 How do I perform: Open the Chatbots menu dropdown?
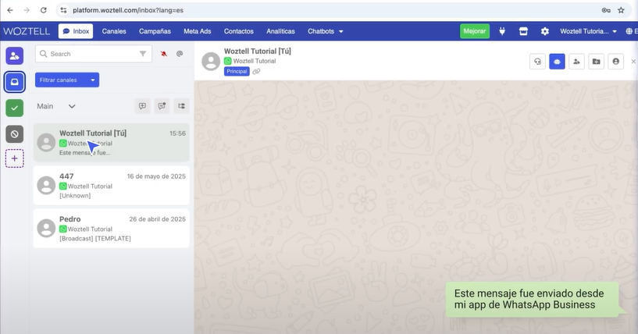click(325, 31)
